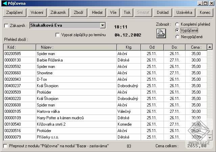
Task: Select the D-Tox row
Action: 105,79
